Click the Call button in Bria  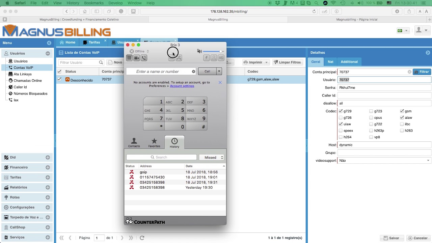(207, 71)
